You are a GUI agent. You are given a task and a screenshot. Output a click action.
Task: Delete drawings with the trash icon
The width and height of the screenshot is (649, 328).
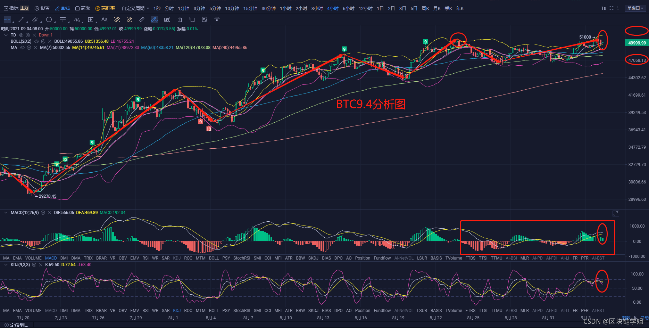[x=217, y=20]
